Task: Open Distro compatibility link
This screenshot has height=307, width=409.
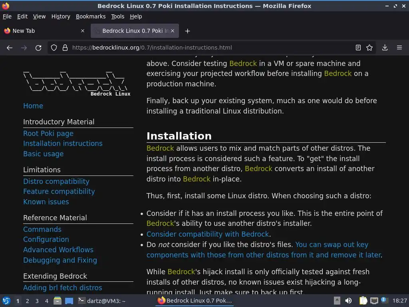Action: click(56, 181)
